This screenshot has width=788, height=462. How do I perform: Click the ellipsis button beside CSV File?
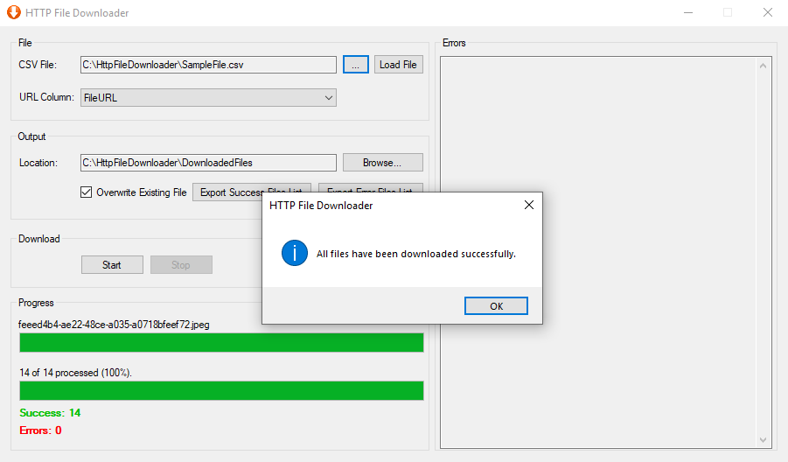coord(355,65)
